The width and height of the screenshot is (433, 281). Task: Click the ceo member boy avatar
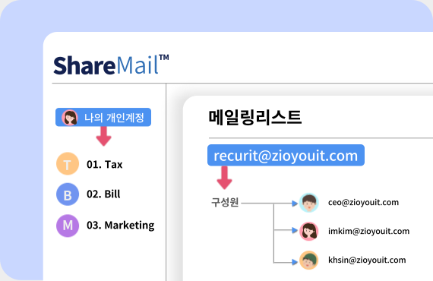tap(309, 203)
